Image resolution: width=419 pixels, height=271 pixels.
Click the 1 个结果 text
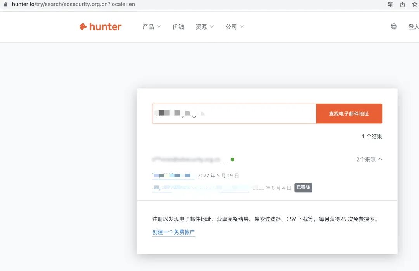[x=372, y=136]
